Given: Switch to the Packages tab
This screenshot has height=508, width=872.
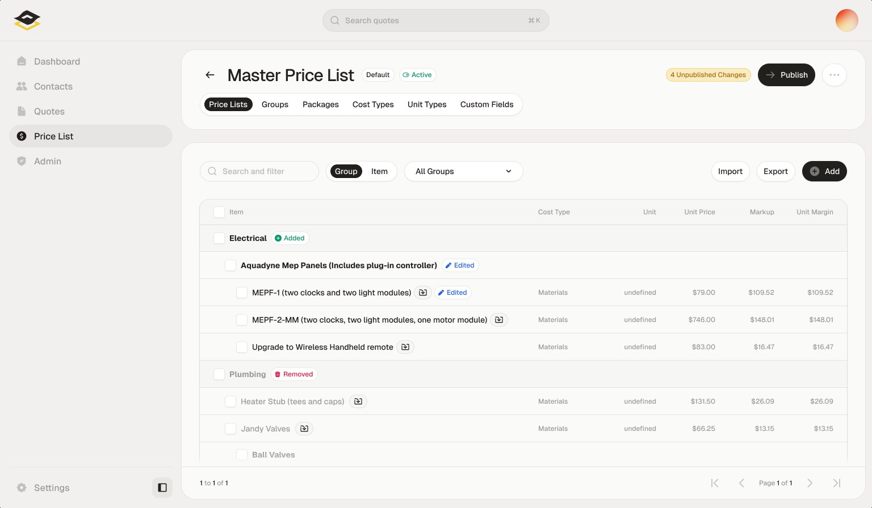Looking at the screenshot, I should click(x=321, y=104).
